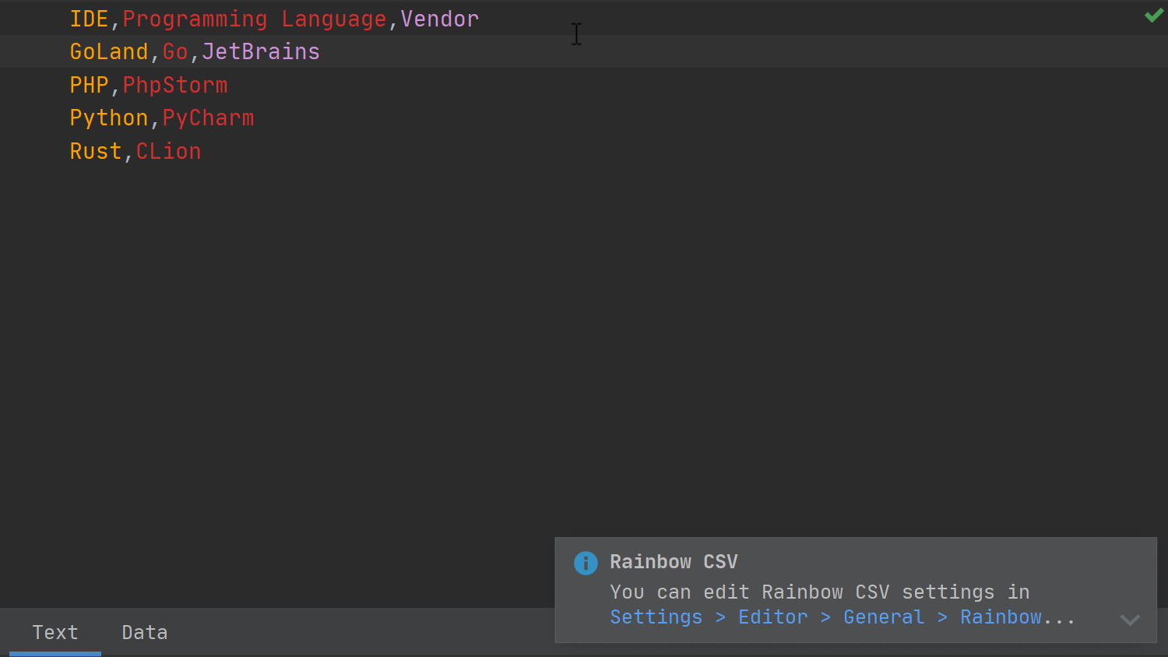Place cursor on 'PyCharm'
Screen dimensions: 1168x657
[x=208, y=118]
